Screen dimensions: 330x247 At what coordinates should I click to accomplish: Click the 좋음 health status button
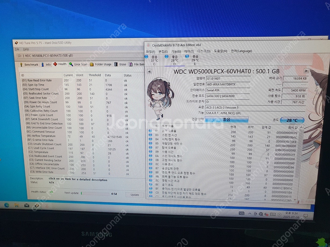click(x=226, y=120)
